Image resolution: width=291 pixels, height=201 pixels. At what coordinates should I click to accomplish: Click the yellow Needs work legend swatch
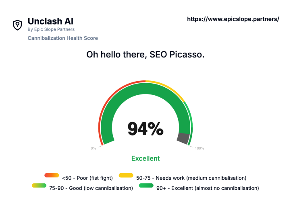point(126,175)
